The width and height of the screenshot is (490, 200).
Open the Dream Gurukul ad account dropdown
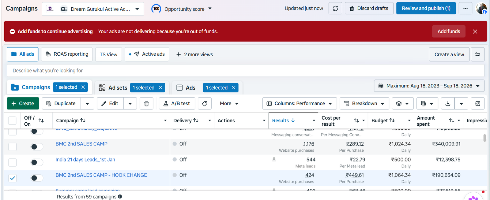[93, 9]
